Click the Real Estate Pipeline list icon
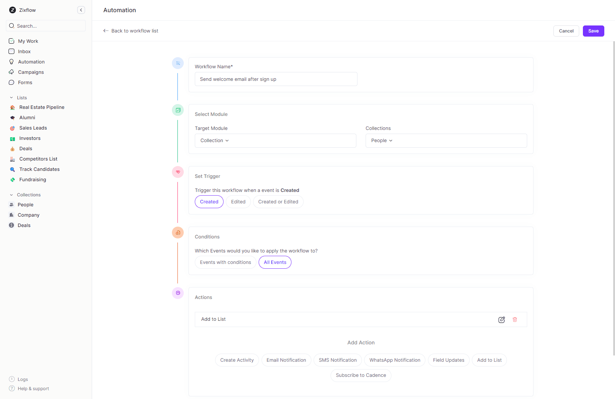This screenshot has width=615, height=399. pyautogui.click(x=12, y=107)
